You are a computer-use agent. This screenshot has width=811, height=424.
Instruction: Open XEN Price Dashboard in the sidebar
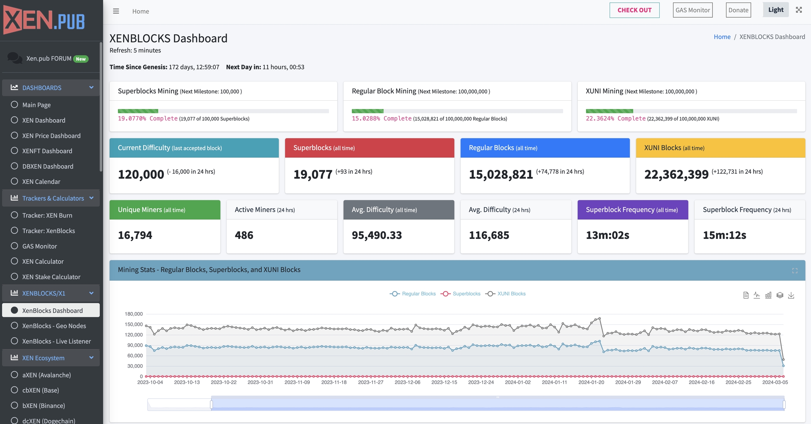(51, 136)
